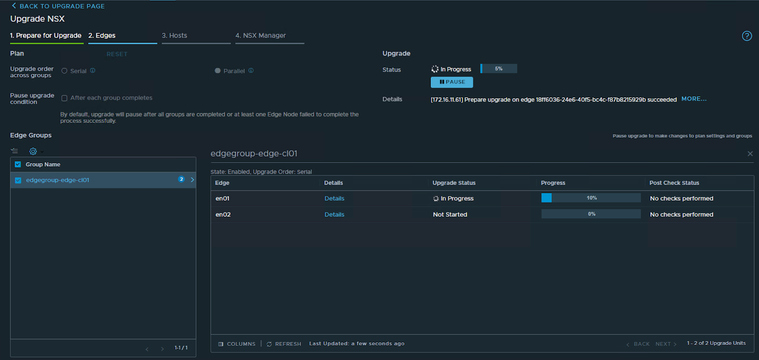Sort by the Upgrade Status column header
The image size is (759, 360).
click(454, 183)
